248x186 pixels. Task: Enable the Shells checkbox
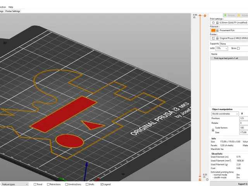[87, 184]
